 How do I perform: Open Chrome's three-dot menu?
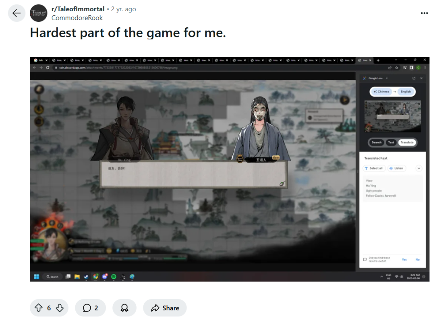(x=425, y=67)
